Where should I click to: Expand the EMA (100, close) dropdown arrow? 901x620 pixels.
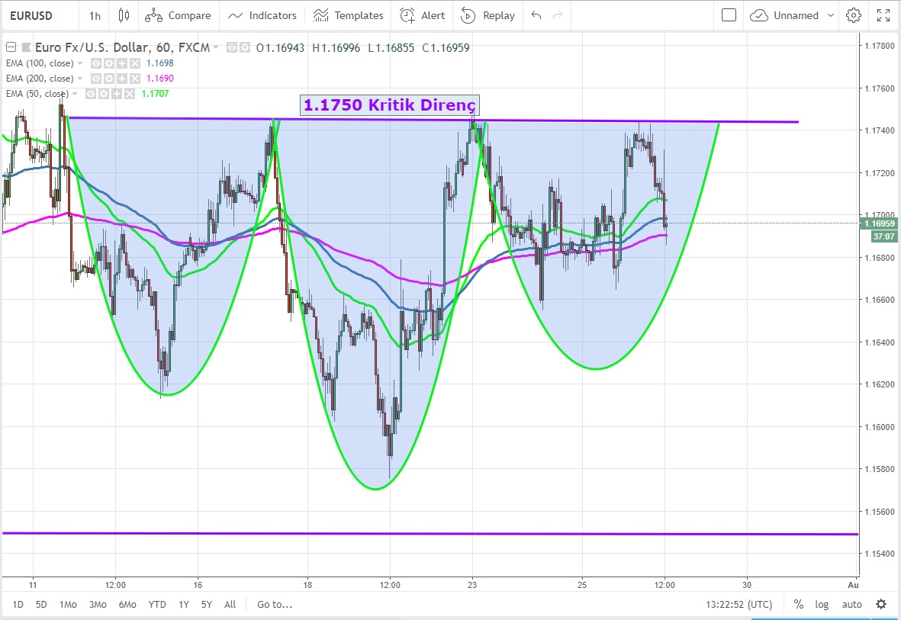click(80, 63)
